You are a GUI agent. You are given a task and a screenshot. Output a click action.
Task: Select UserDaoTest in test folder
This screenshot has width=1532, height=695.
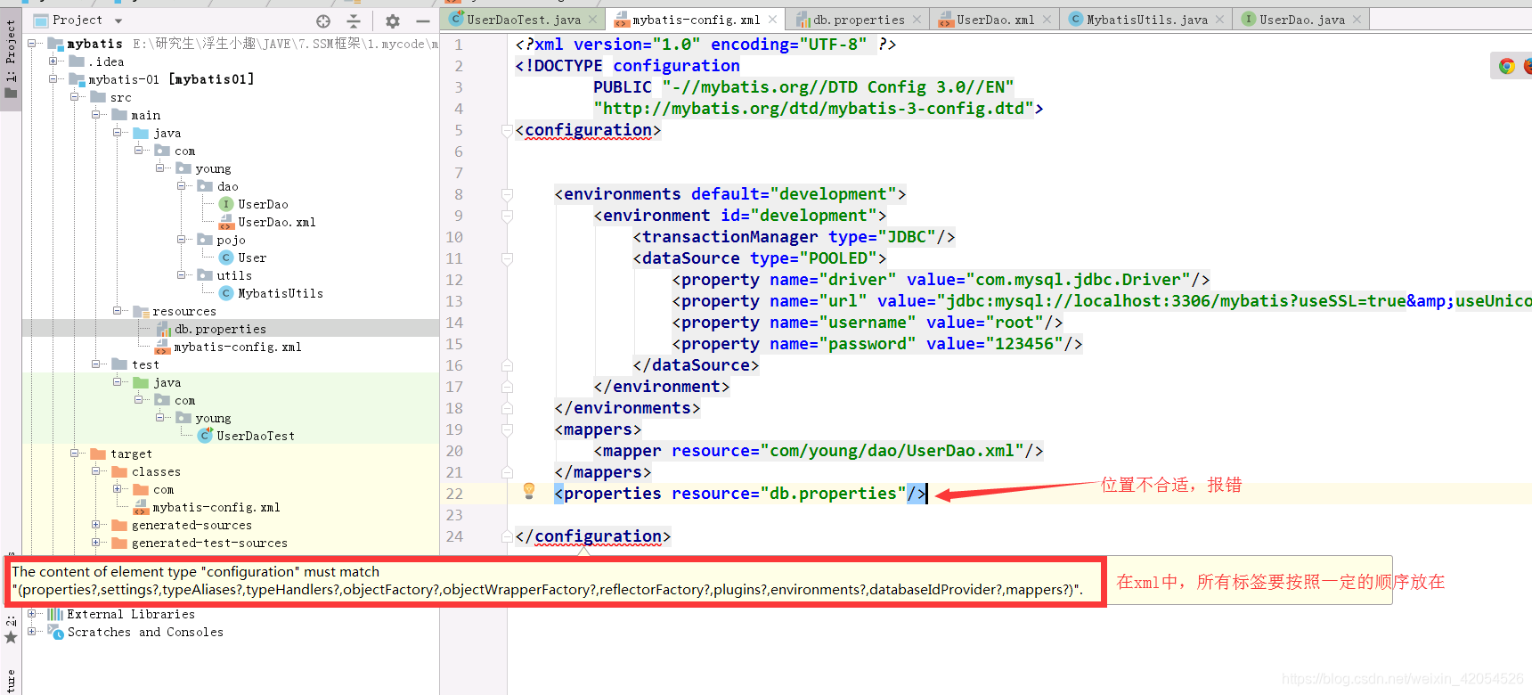click(255, 436)
